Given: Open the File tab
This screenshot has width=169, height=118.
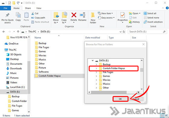Looking at the screenshot, I should [5, 8].
